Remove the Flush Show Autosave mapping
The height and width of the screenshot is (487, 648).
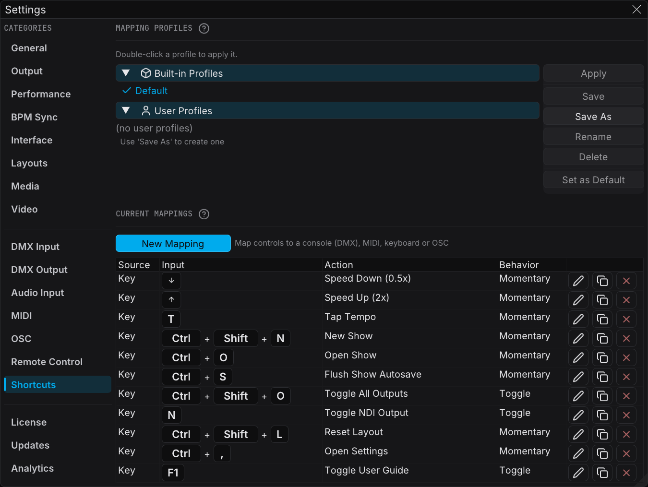click(x=626, y=377)
